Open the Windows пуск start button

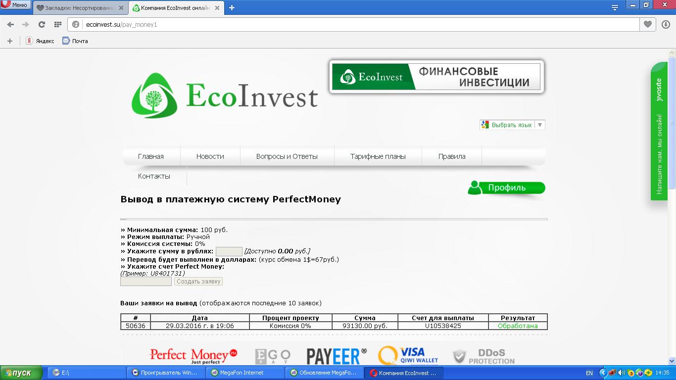coord(22,373)
